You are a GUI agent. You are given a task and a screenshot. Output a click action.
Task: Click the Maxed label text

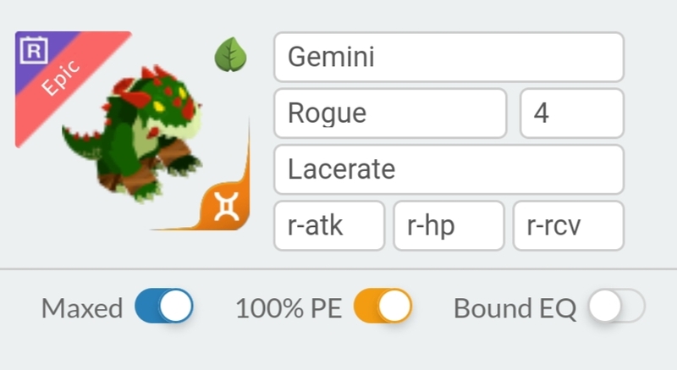(x=82, y=308)
